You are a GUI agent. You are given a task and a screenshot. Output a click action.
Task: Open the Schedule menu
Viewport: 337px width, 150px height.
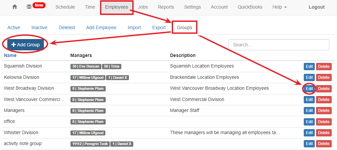(x=65, y=7)
